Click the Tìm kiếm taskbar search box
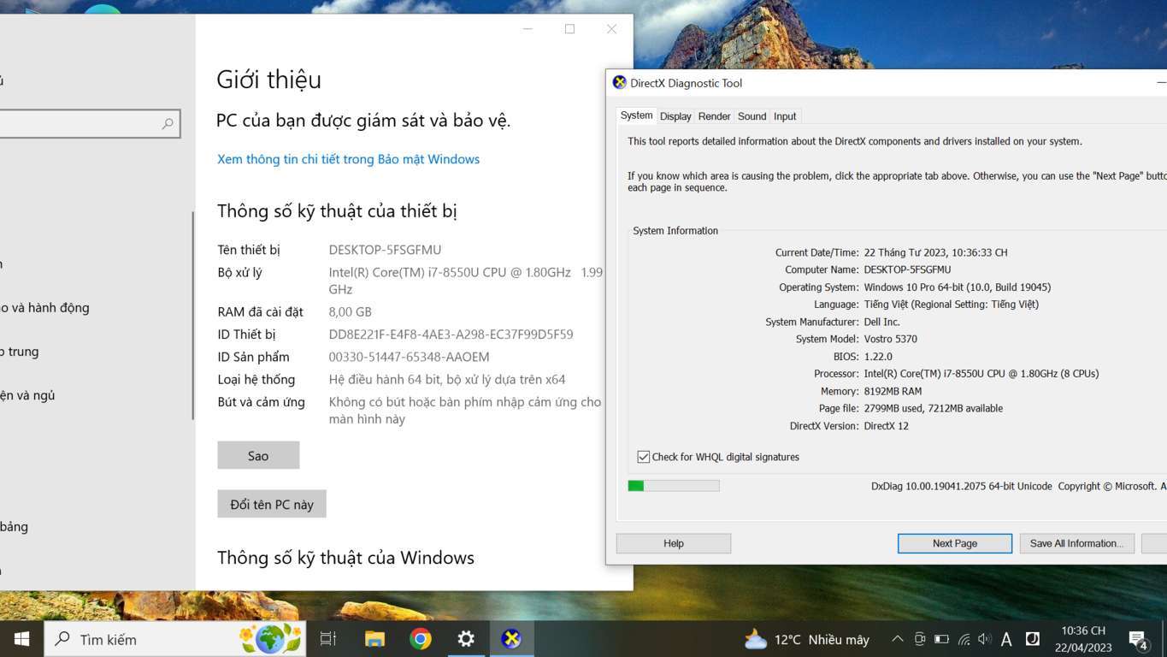 (x=174, y=639)
